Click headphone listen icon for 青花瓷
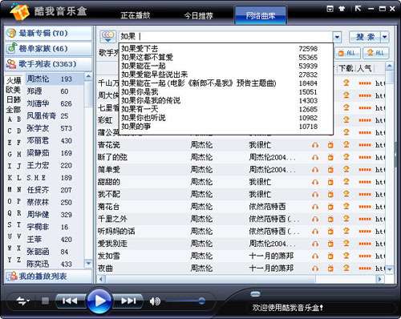 [x=315, y=145]
